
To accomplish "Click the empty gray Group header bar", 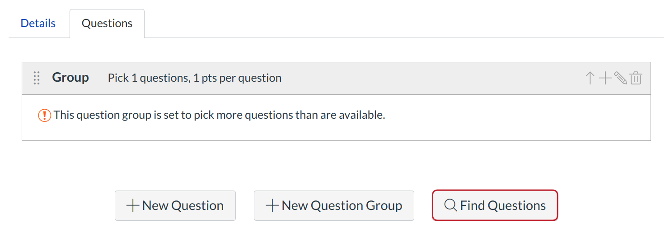I will pyautogui.click(x=429, y=78).
